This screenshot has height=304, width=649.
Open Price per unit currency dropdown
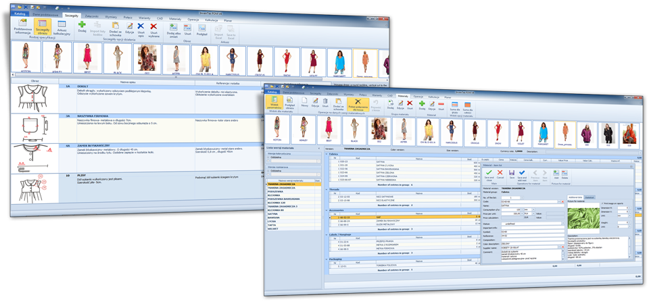coord(533,213)
